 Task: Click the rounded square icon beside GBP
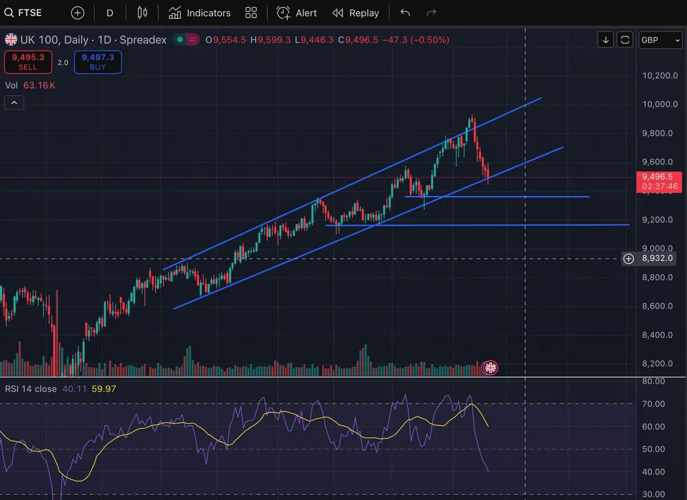625,40
